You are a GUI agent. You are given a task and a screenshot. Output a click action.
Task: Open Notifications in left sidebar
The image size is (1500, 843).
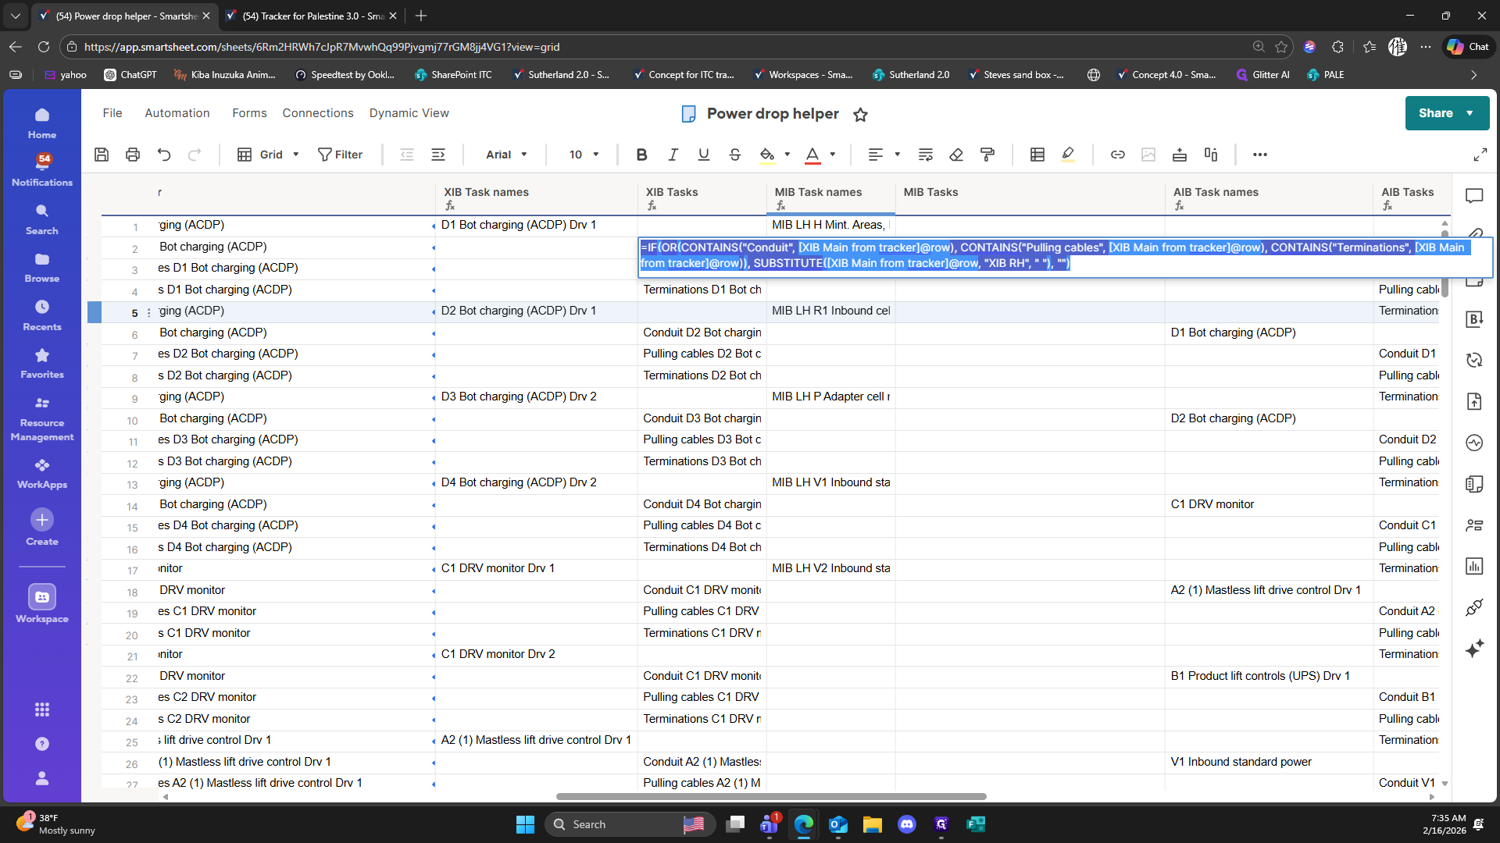point(42,169)
